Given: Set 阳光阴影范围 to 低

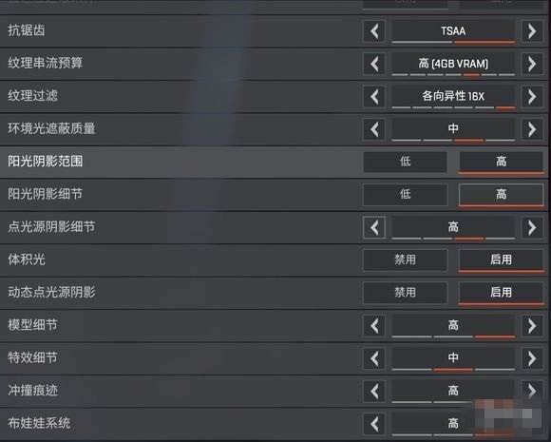Looking at the screenshot, I should click(405, 163).
